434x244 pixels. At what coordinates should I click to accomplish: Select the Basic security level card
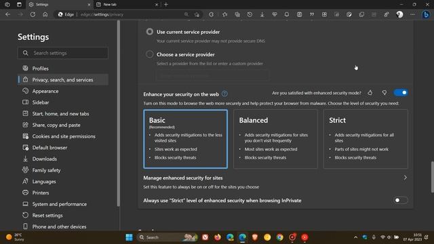coord(185,139)
